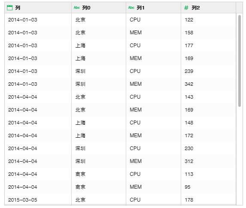Select the value 178 in the last row
The width and height of the screenshot is (246, 208).
point(189,200)
